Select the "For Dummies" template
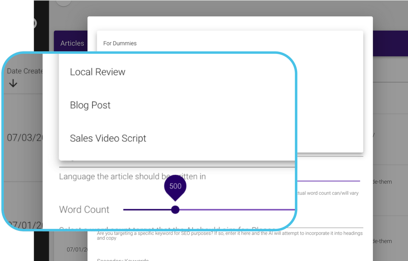This screenshot has height=261, width=408. tap(119, 43)
